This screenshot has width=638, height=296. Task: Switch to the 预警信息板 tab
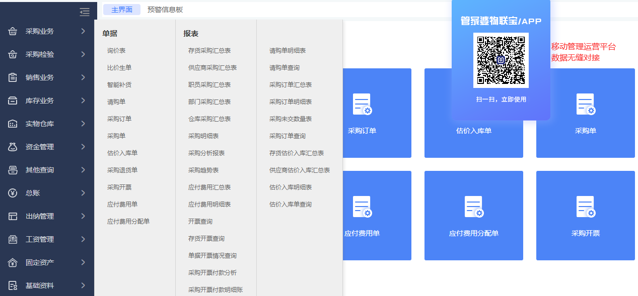click(x=165, y=10)
